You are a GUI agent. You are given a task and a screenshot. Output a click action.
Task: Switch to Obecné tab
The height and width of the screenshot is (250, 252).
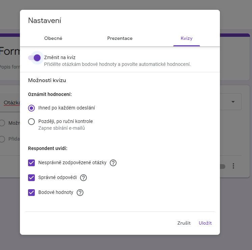(x=53, y=38)
